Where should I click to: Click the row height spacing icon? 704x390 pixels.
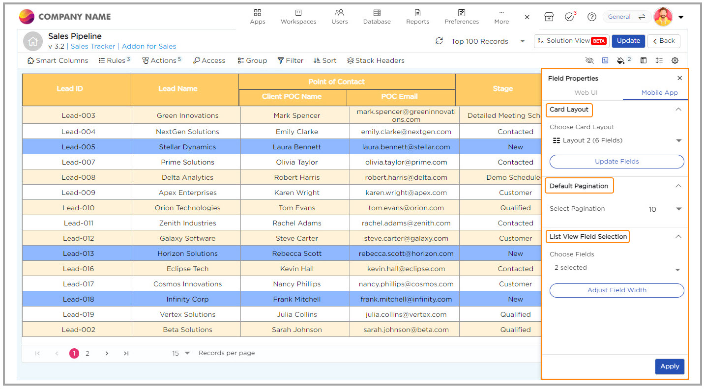[659, 60]
